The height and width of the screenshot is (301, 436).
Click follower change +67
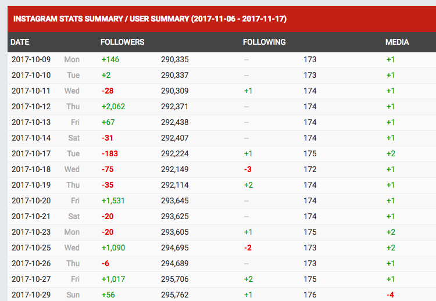(x=108, y=122)
